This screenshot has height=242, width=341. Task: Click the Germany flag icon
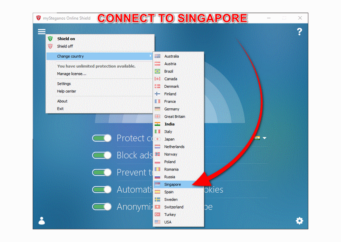[x=158, y=109]
